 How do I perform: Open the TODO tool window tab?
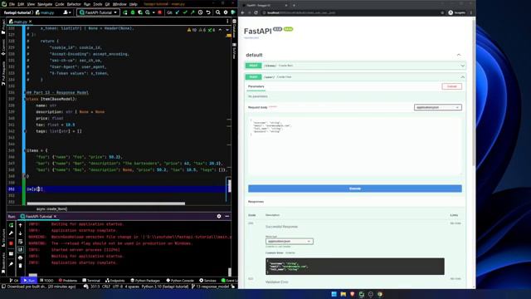tap(46, 281)
